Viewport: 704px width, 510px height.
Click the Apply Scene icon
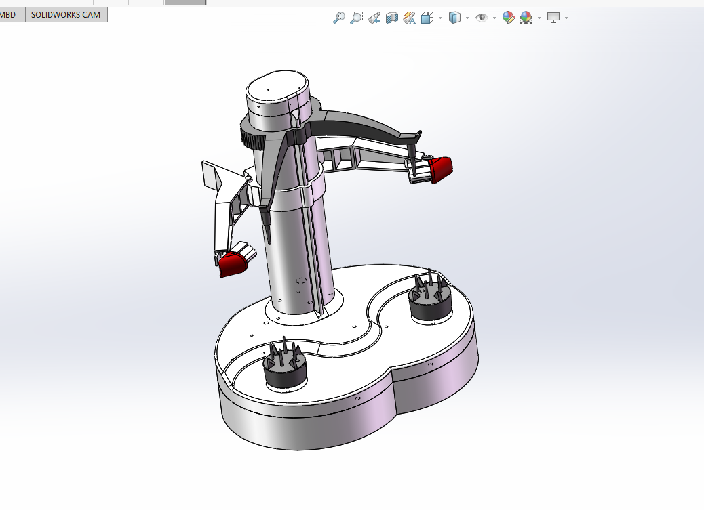(x=526, y=18)
